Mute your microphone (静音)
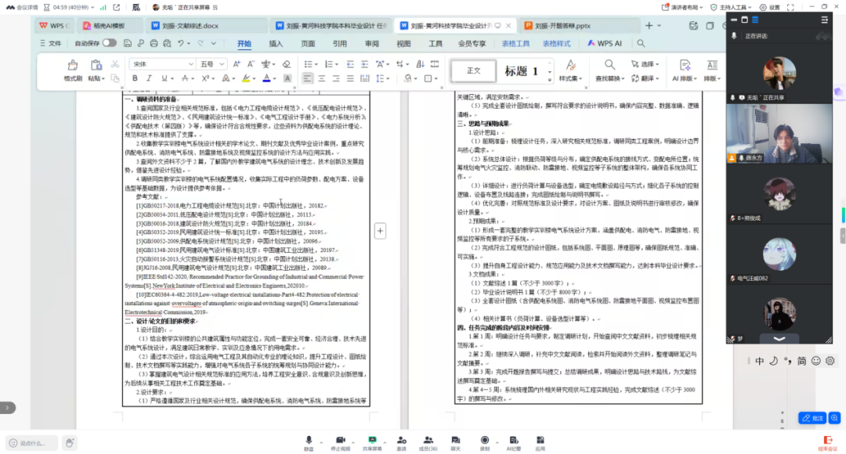This screenshot has width=846, height=454. point(310,441)
